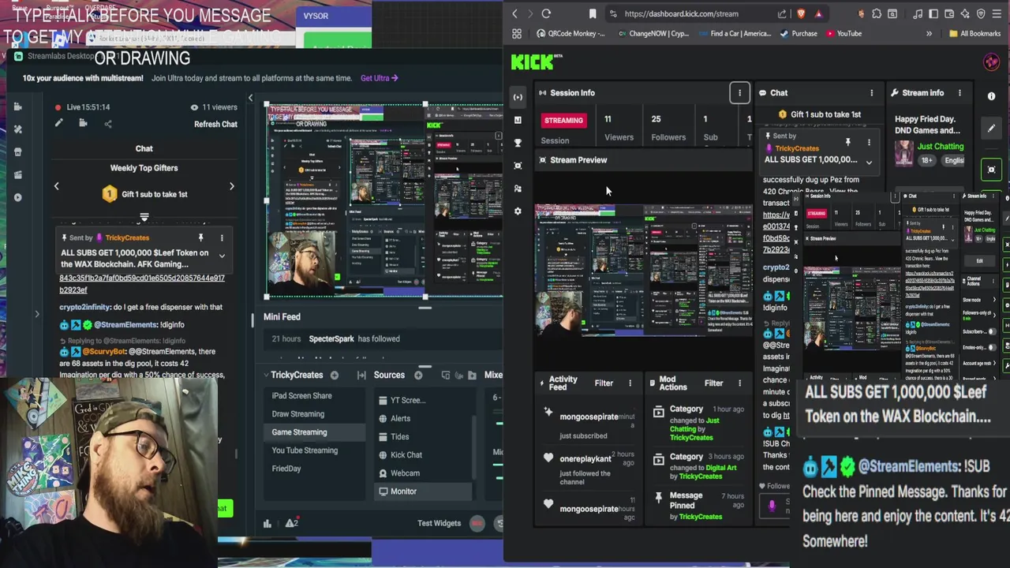Open the Streamlabs themes sidebar icon
This screenshot has height=568, width=1010.
18,129
